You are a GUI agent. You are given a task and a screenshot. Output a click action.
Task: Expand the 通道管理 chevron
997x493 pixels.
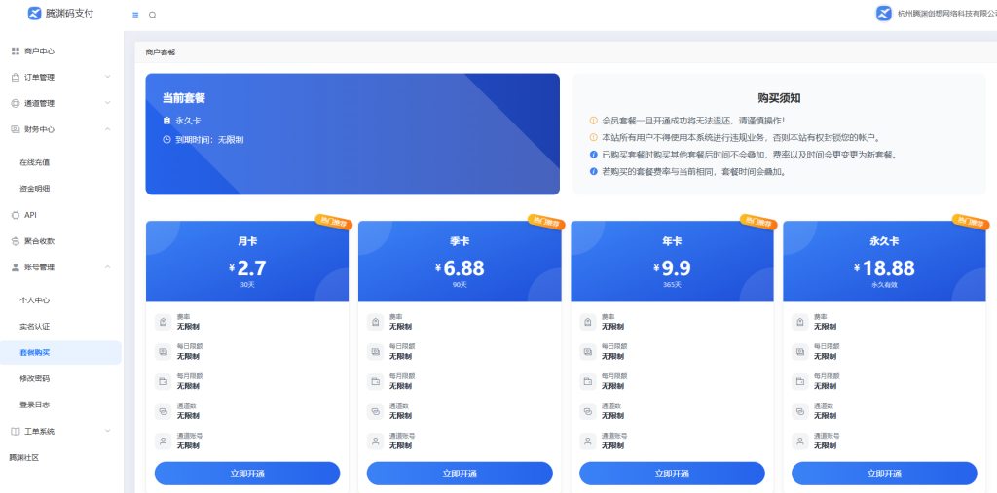click(107, 103)
